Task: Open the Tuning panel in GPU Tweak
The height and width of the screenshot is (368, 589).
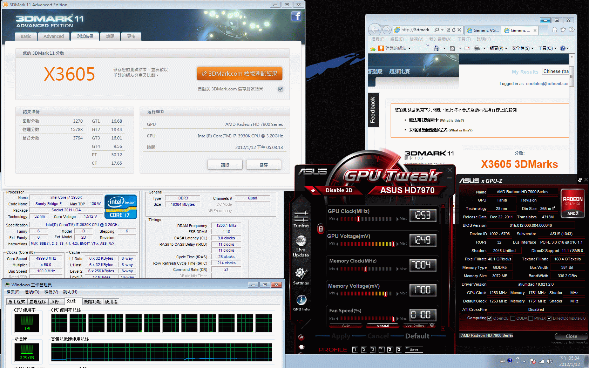Action: coord(301,220)
